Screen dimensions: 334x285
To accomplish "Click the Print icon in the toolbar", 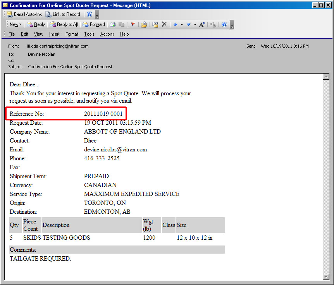I will (112, 24).
